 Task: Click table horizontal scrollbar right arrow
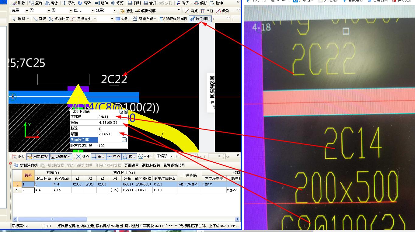click(x=237, y=219)
